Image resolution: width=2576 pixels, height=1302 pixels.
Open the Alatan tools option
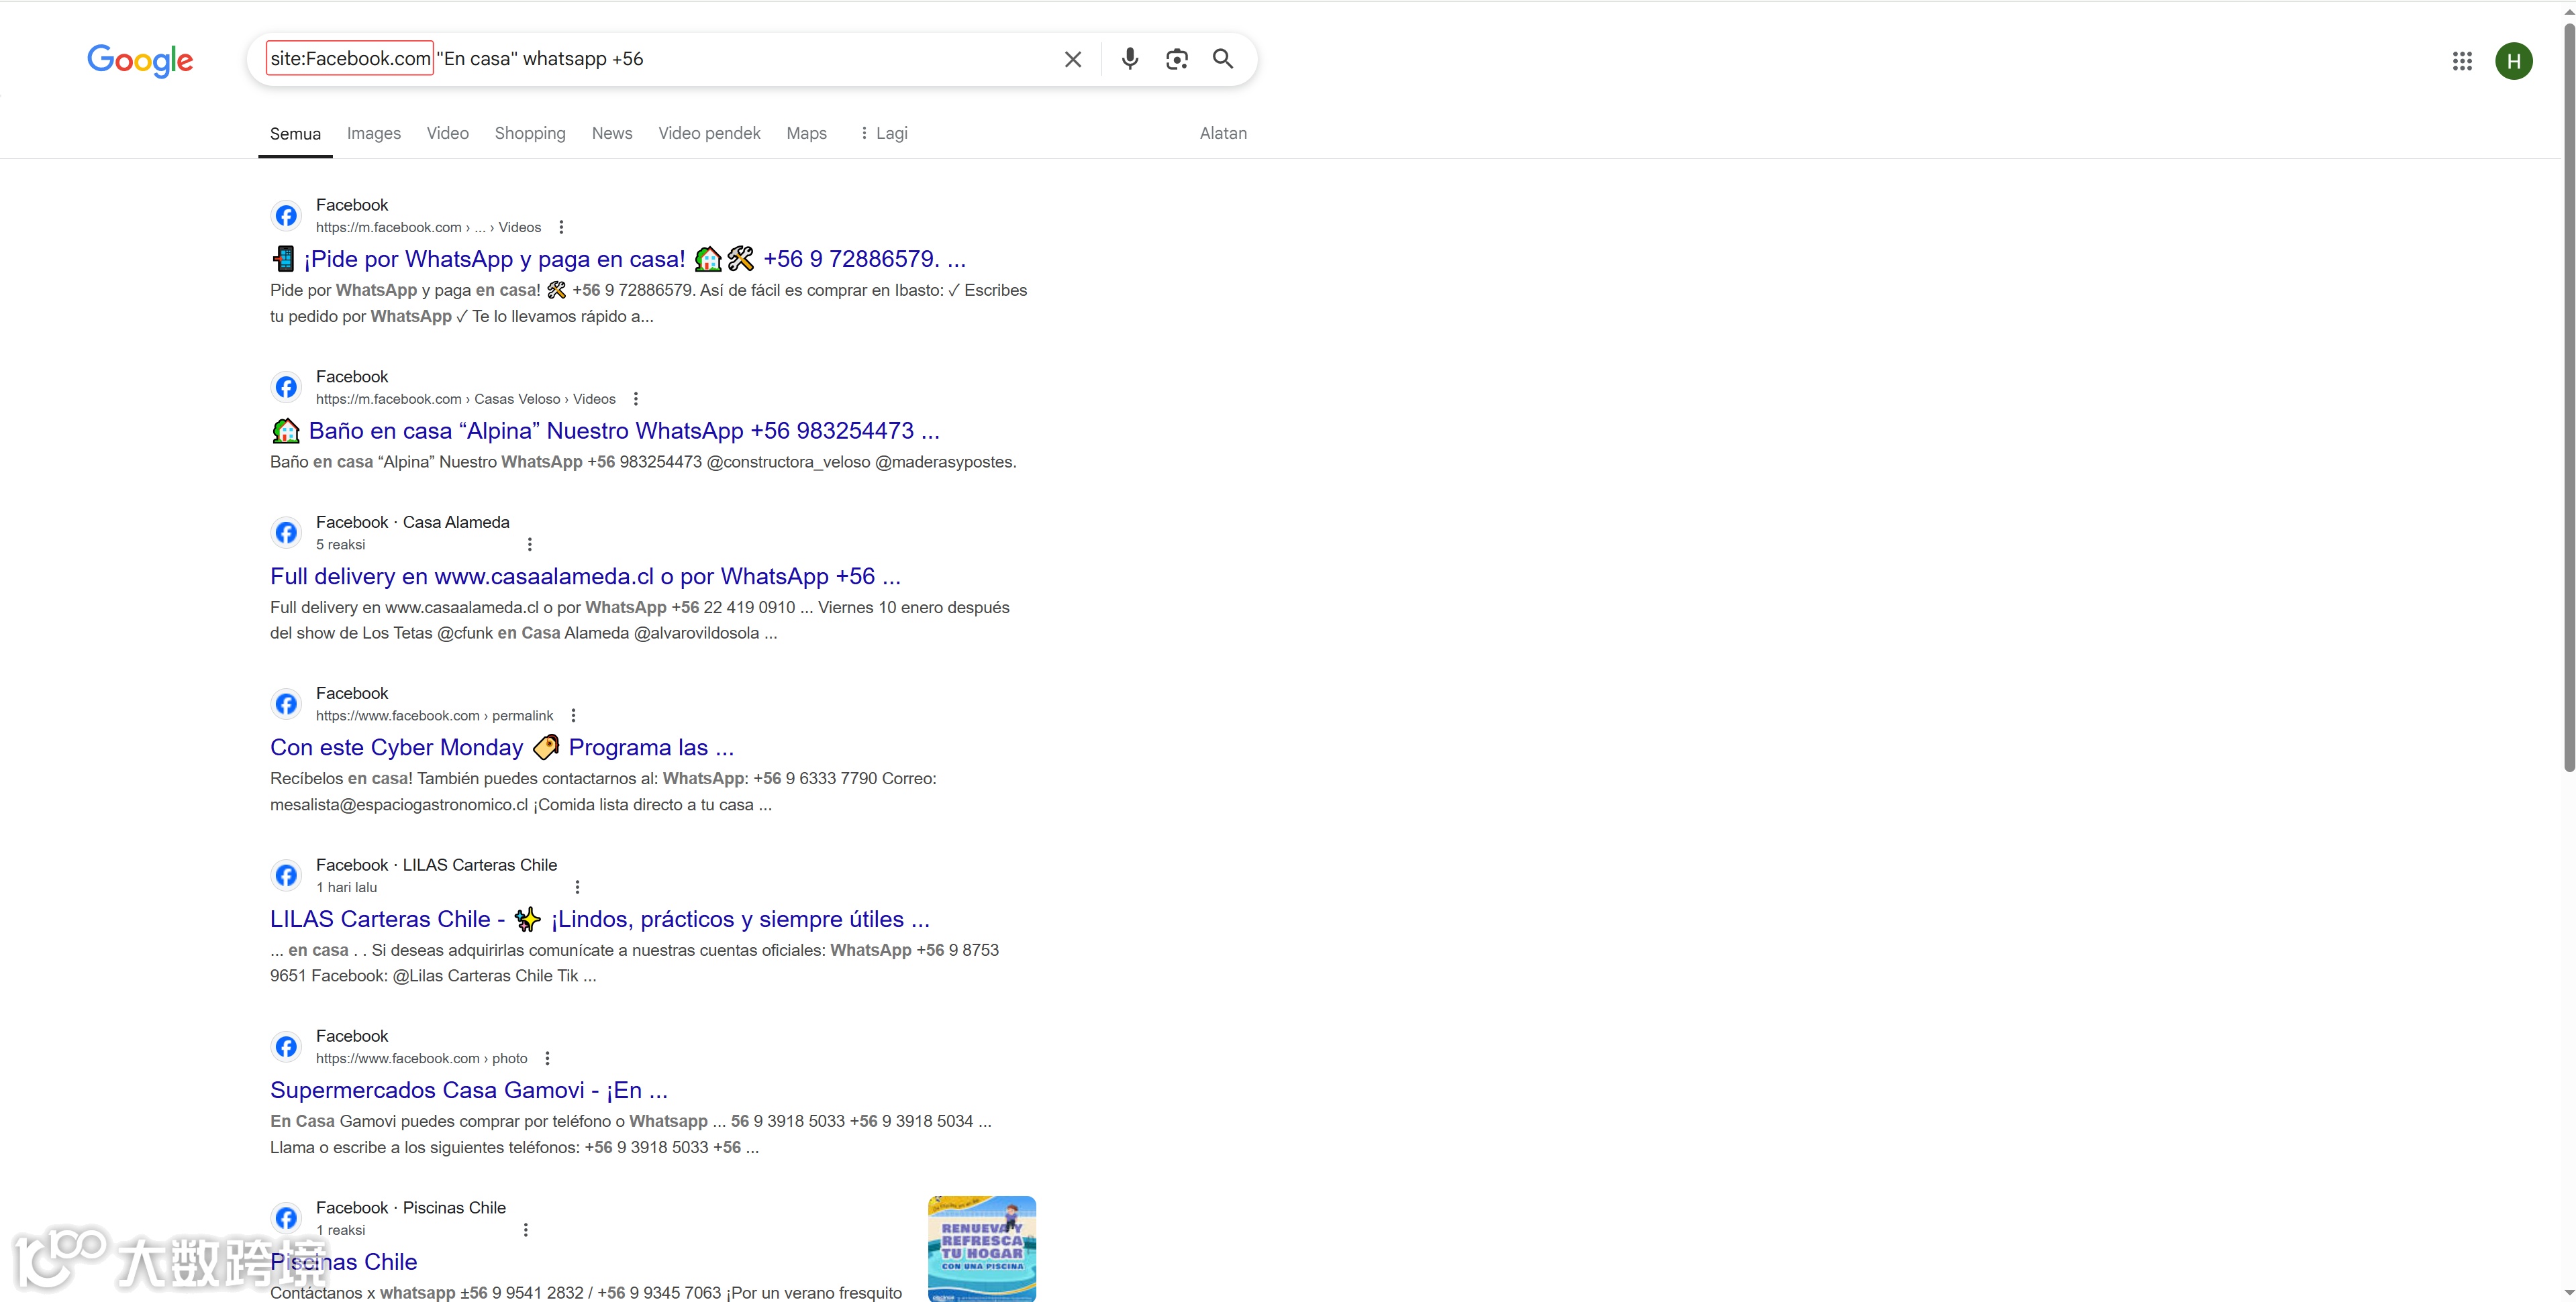click(1222, 133)
